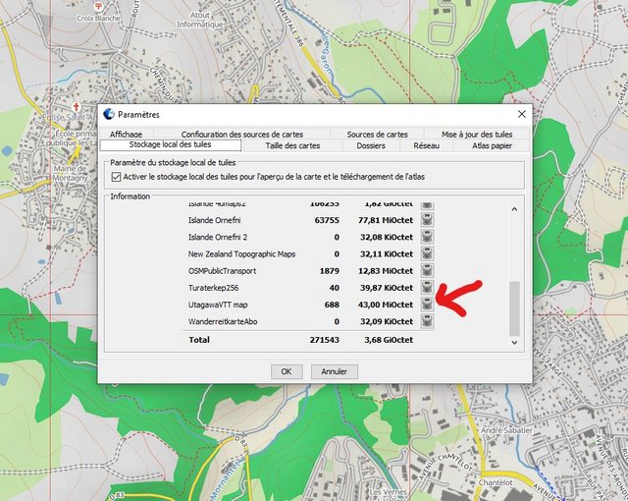The width and height of the screenshot is (628, 501).
Task: Confirm settings with OK button
Action: pyautogui.click(x=287, y=371)
